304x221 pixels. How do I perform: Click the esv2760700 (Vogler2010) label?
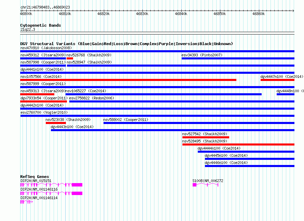[x=44, y=112]
